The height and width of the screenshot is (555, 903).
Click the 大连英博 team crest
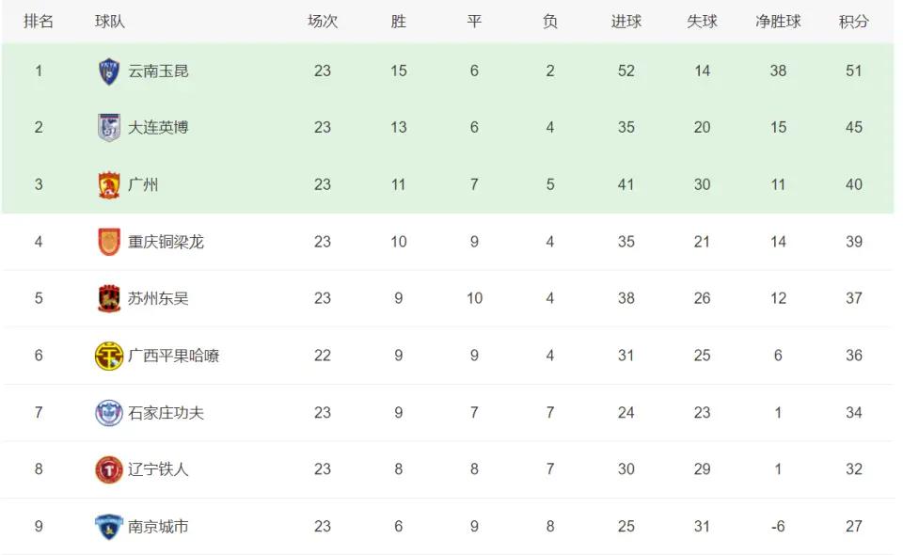click(x=109, y=128)
